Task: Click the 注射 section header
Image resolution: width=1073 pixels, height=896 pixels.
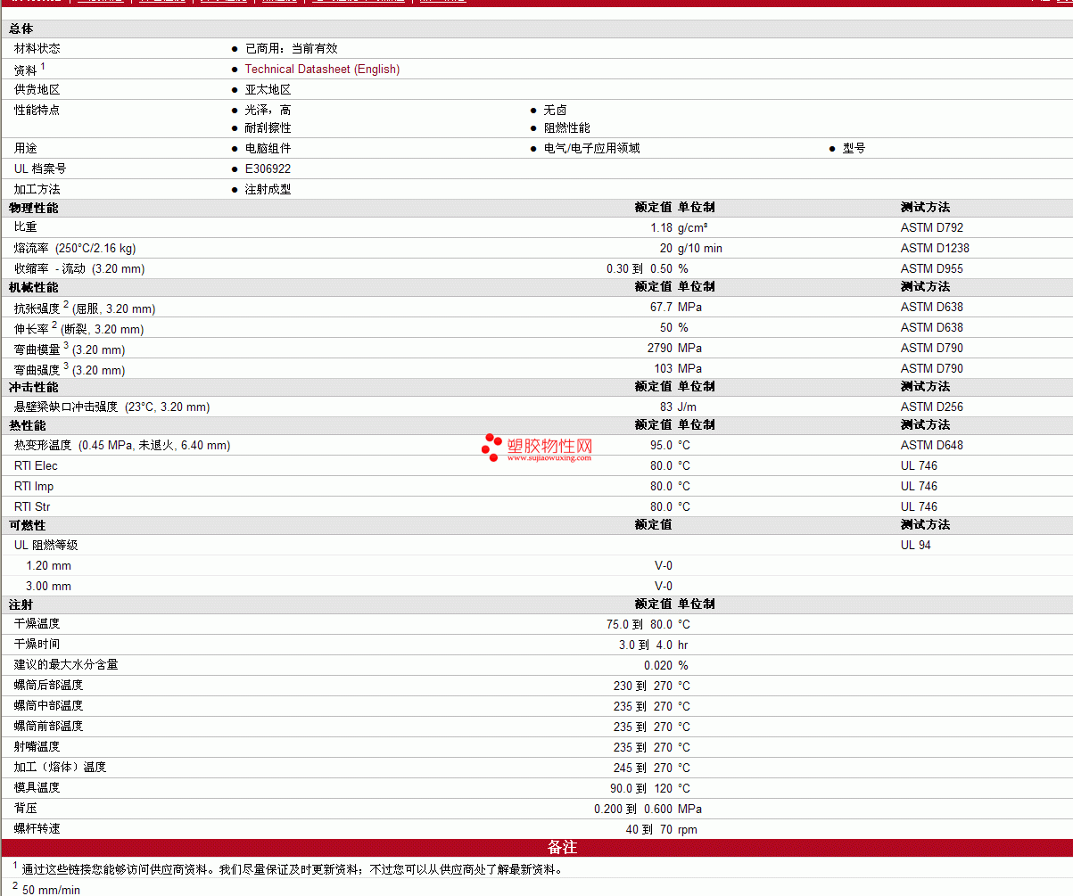Action: coord(21,604)
